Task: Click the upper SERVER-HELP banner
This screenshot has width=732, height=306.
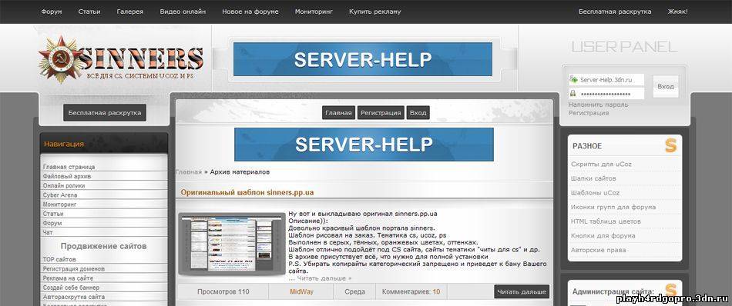Action: click(x=363, y=59)
